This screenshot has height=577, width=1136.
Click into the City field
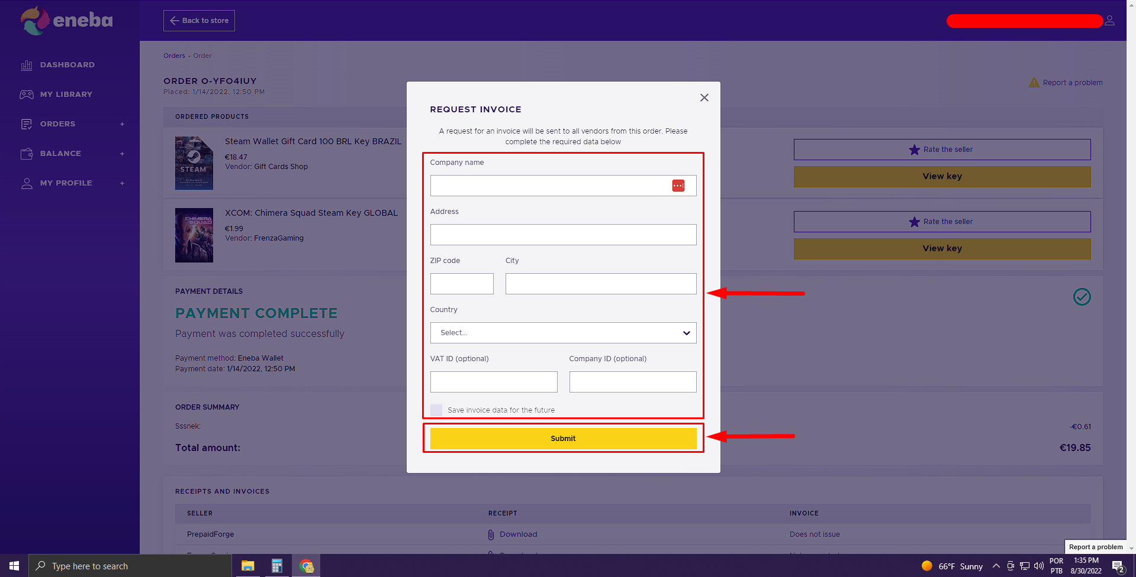(x=601, y=284)
